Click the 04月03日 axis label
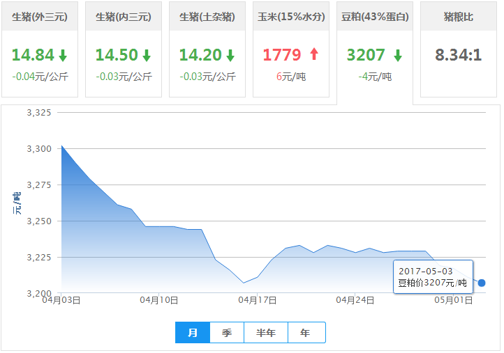504x353 pixels. (61, 300)
